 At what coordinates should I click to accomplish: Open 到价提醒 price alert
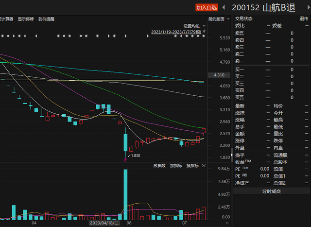pos(46,19)
